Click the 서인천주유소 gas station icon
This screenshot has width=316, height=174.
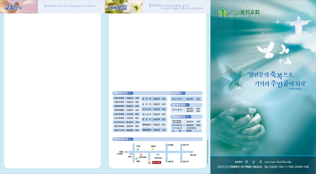pos(158,154)
